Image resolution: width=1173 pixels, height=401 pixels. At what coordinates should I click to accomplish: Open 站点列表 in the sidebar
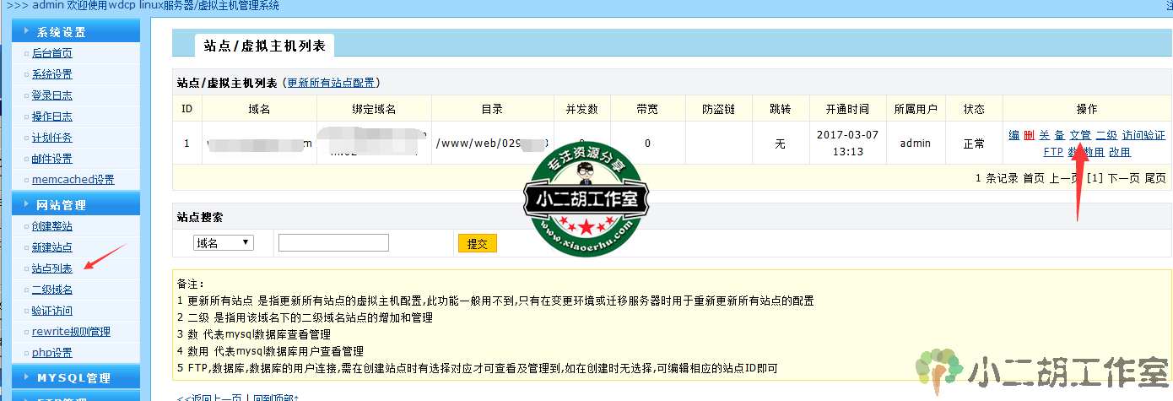[x=52, y=268]
